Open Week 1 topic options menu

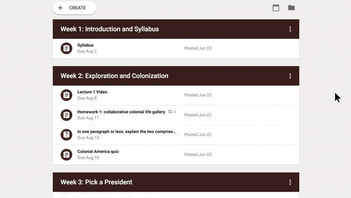point(290,29)
